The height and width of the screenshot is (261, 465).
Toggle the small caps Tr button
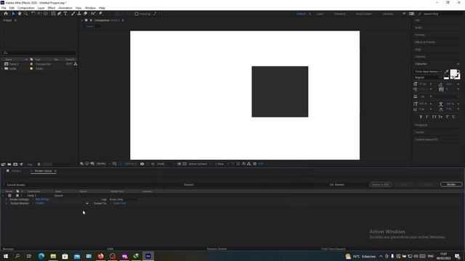(440, 117)
